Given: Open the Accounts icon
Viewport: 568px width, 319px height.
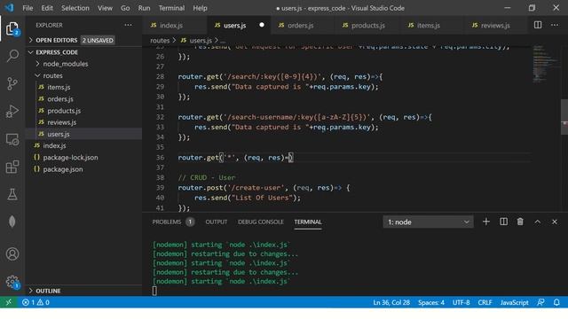Looking at the screenshot, I should pyautogui.click(x=12, y=254).
